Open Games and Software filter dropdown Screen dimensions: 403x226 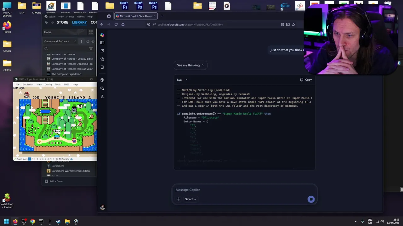60,41
